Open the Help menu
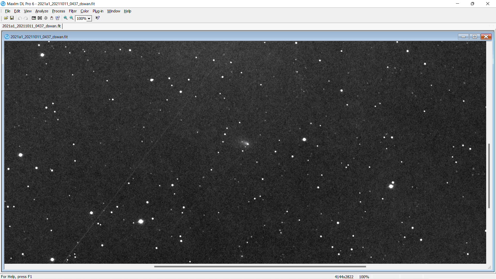 point(128,11)
